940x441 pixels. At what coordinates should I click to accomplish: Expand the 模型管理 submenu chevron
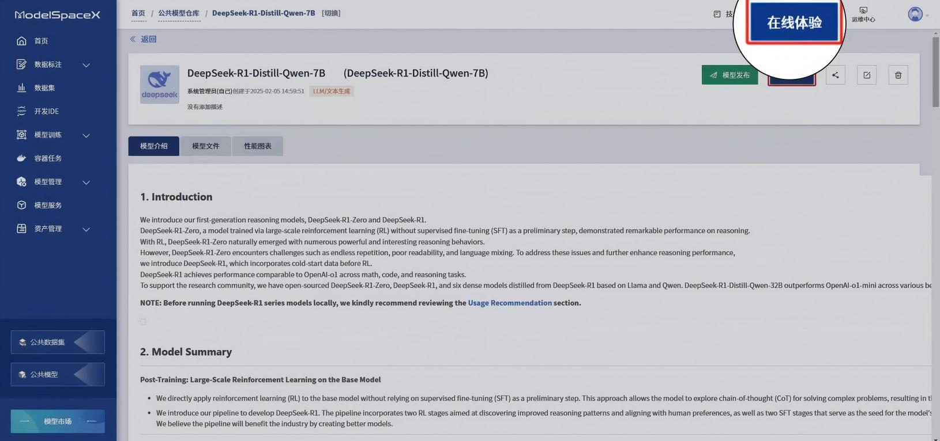click(x=87, y=183)
